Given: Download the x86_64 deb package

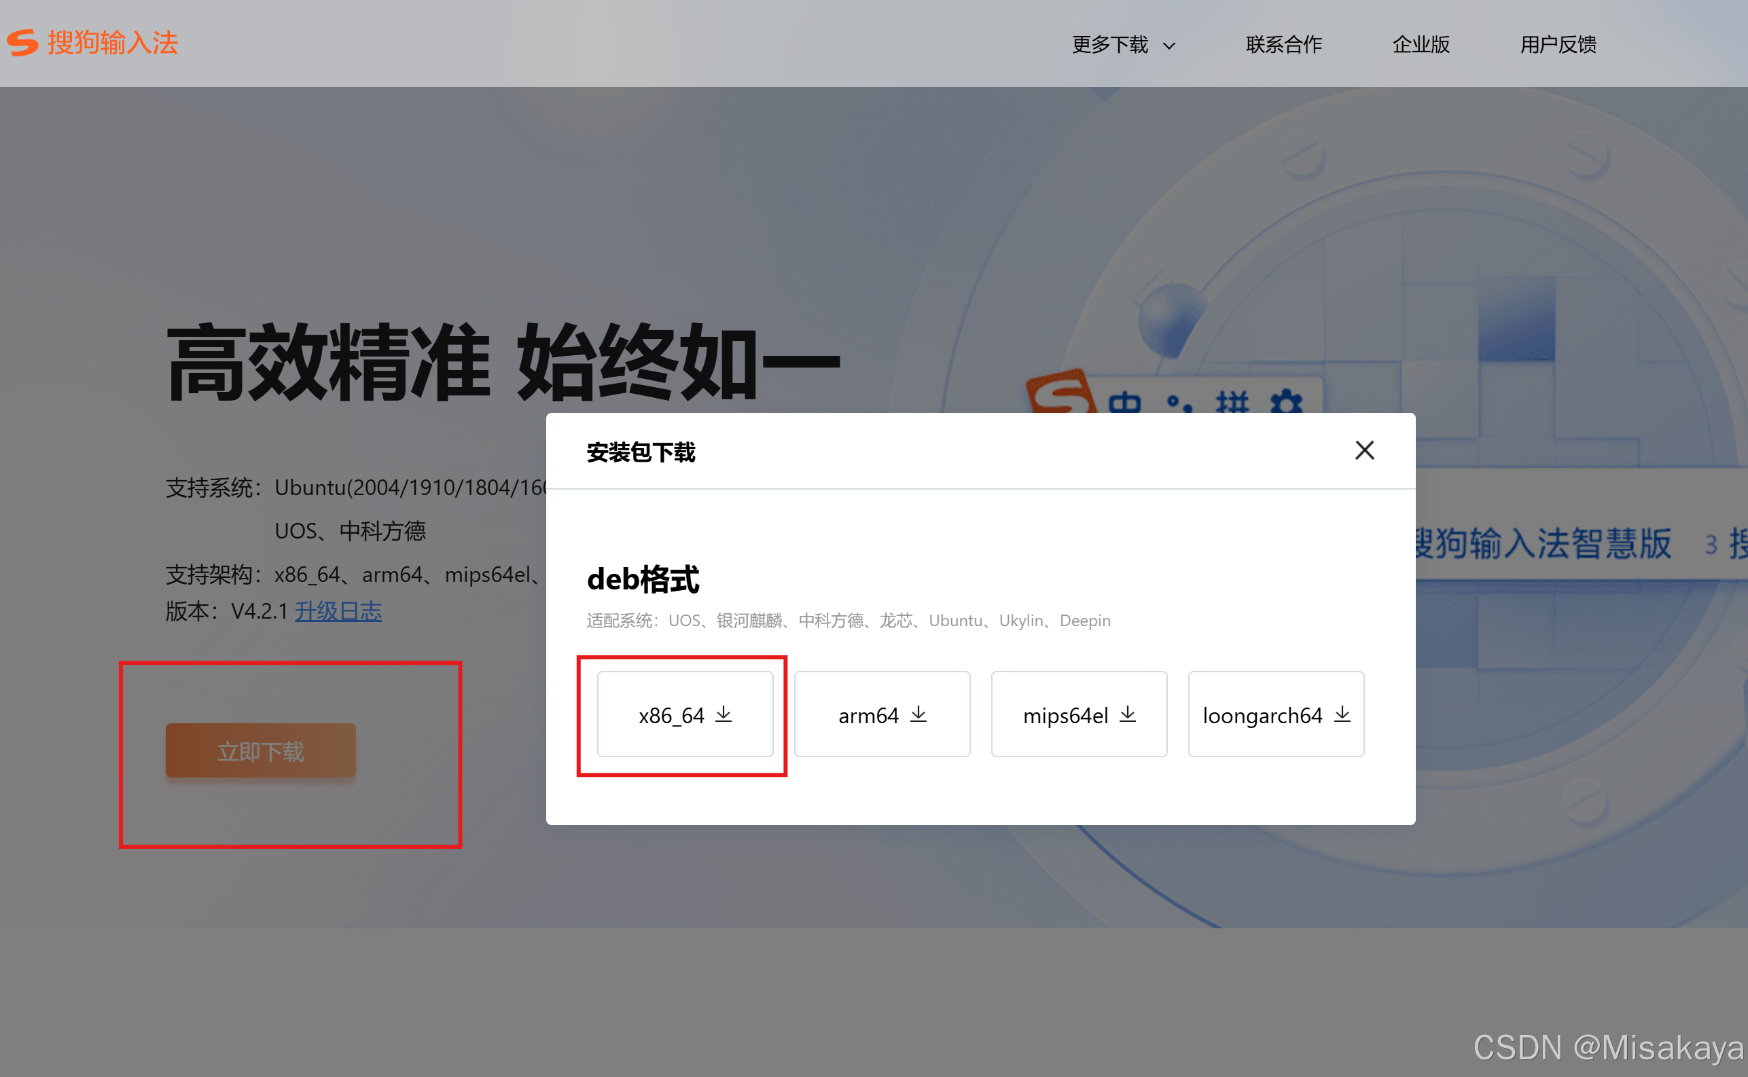Looking at the screenshot, I should tap(685, 714).
